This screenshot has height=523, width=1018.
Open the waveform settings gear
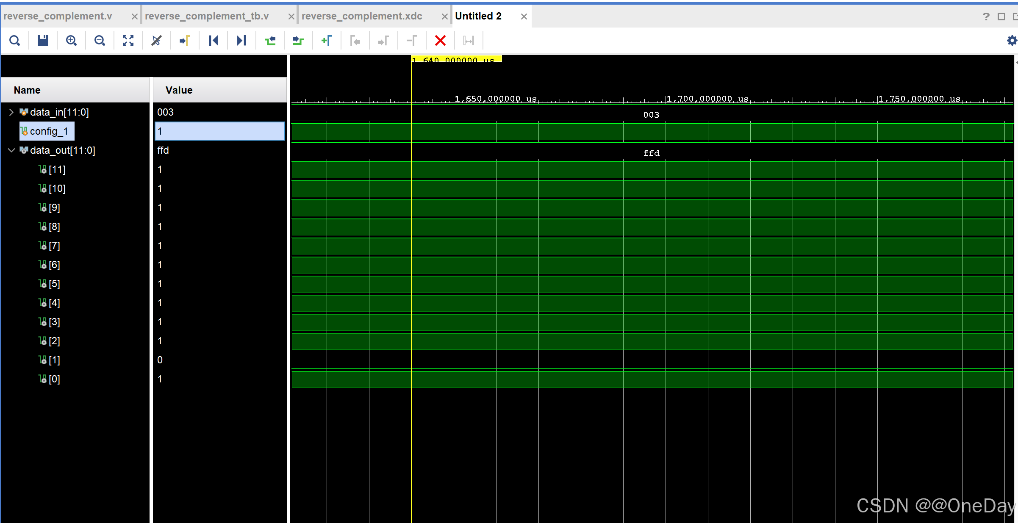[1012, 41]
